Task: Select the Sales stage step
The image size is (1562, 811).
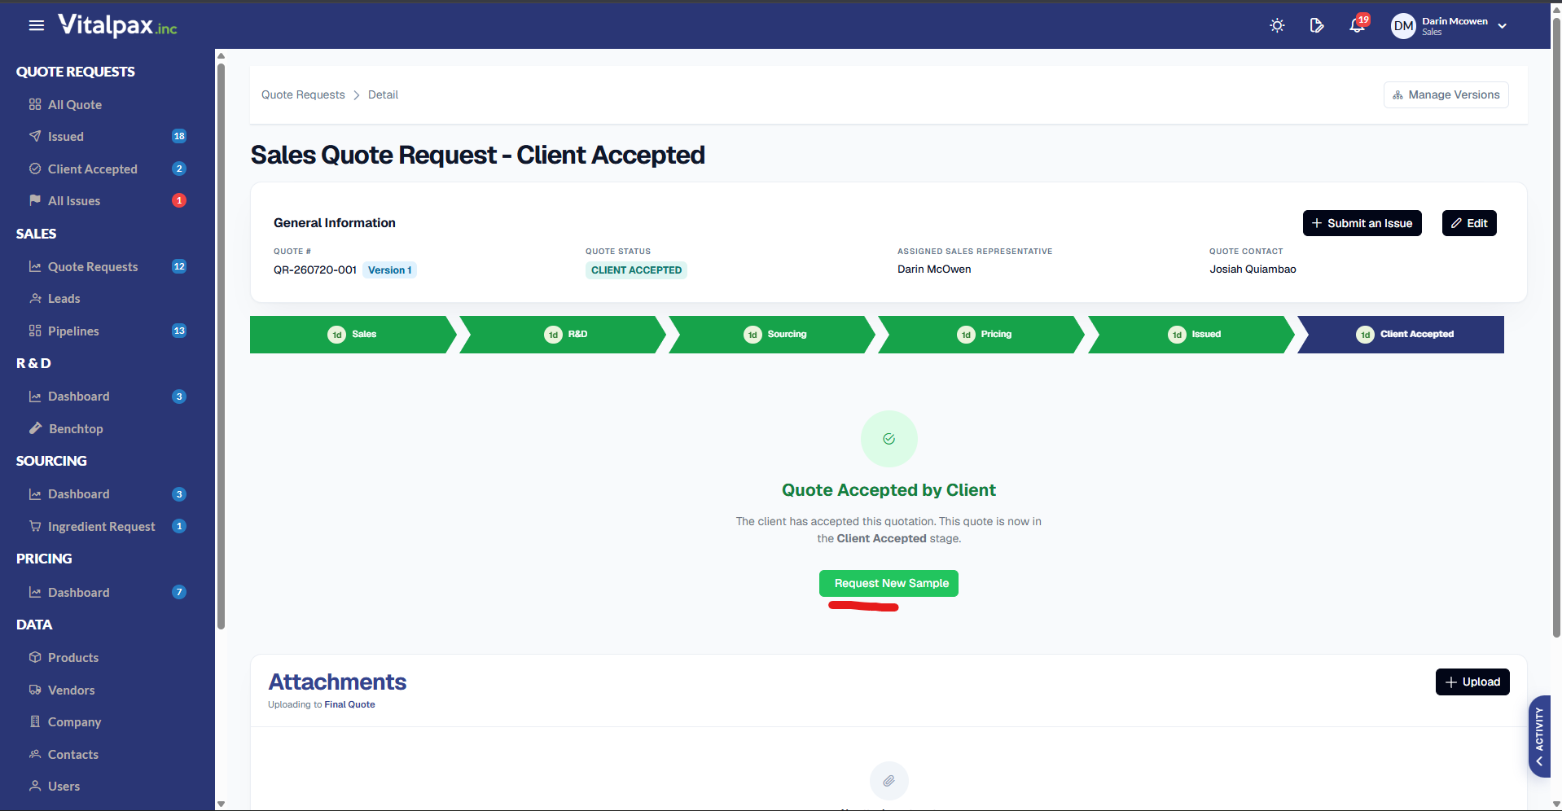Action: [353, 335]
